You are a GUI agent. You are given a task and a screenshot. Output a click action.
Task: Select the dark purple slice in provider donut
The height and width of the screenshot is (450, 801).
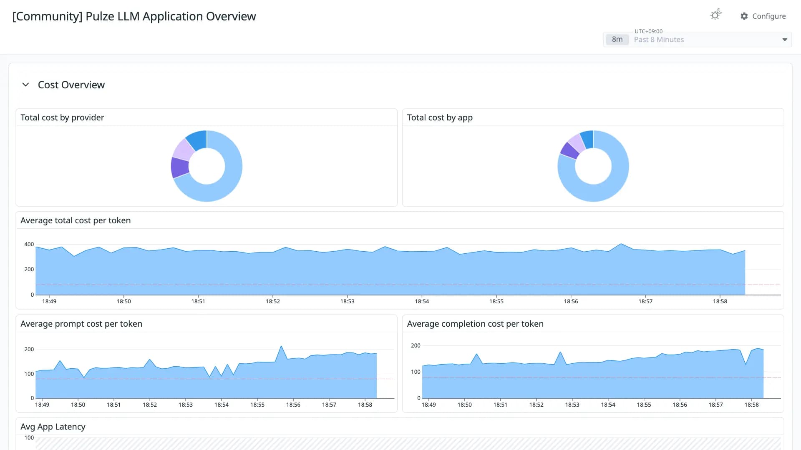179,167
